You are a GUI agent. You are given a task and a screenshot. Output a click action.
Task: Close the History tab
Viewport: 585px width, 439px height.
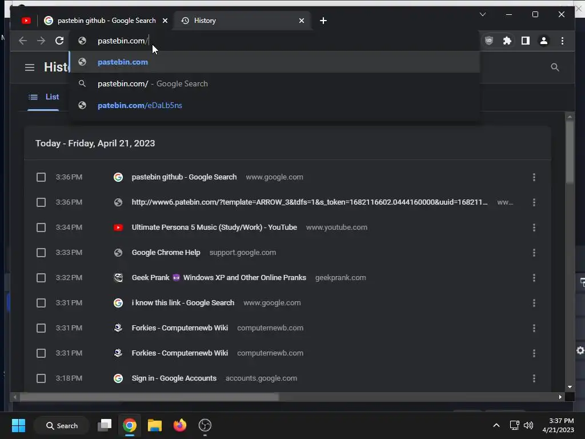[x=302, y=21]
